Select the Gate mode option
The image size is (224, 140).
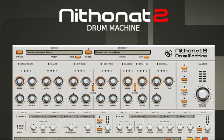click(20, 128)
